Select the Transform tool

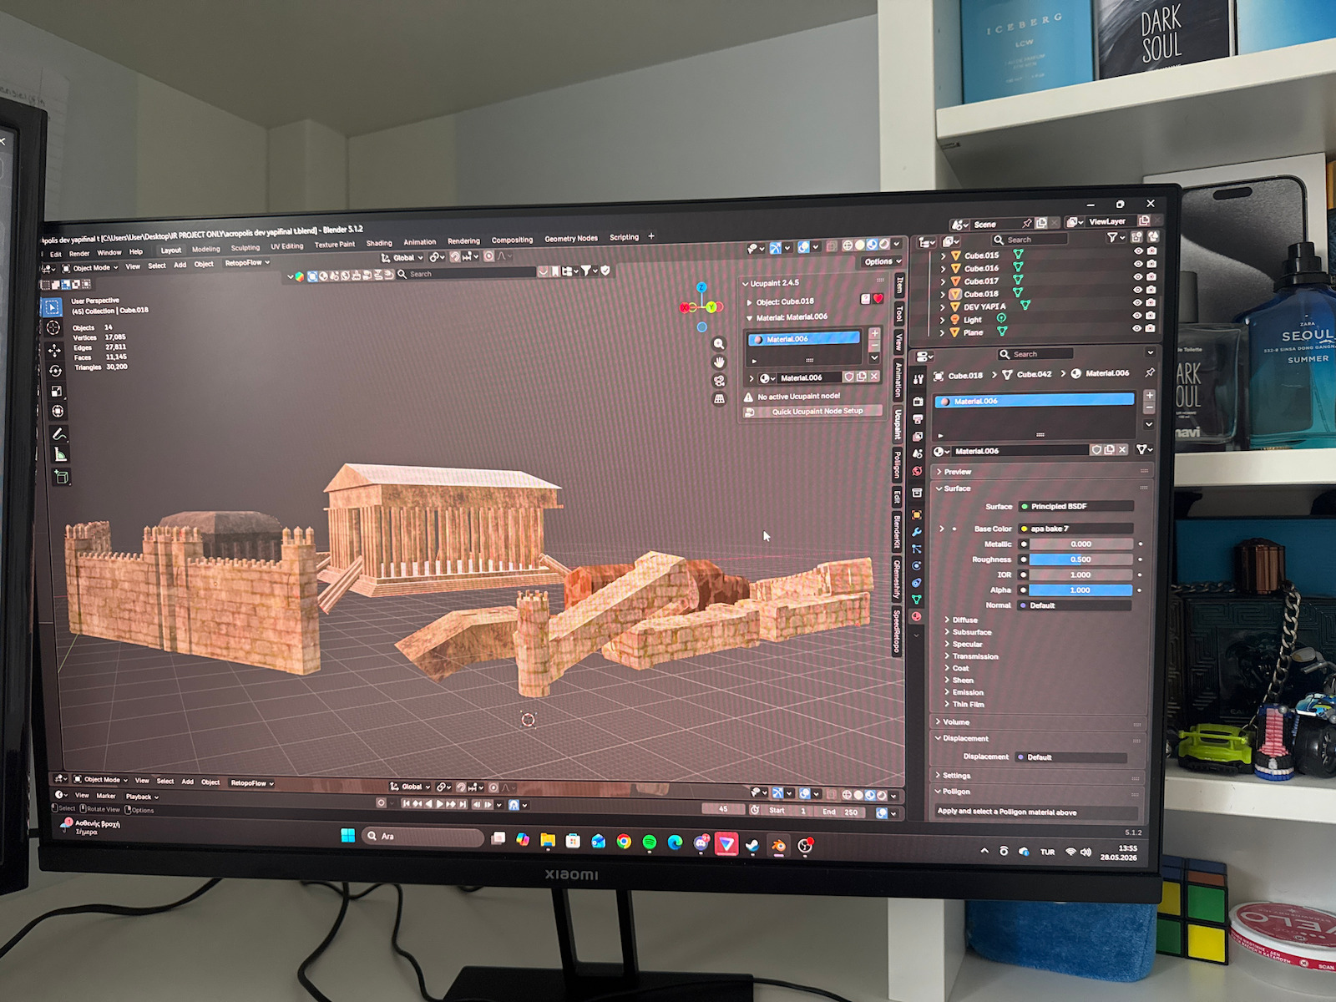click(x=57, y=411)
